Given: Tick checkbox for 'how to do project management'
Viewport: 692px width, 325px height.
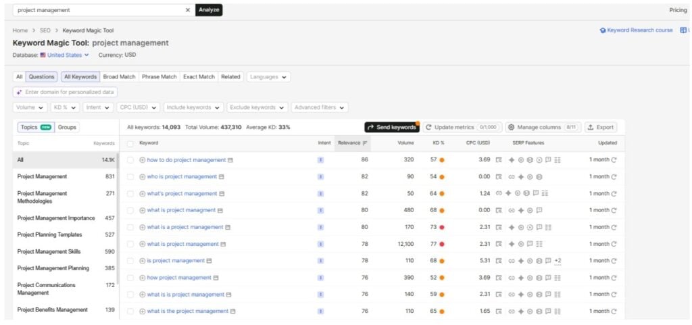Looking at the screenshot, I should [x=130, y=160].
